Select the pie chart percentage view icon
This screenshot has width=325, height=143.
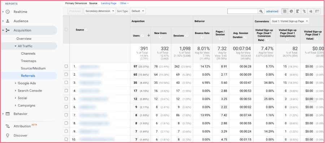291,11
